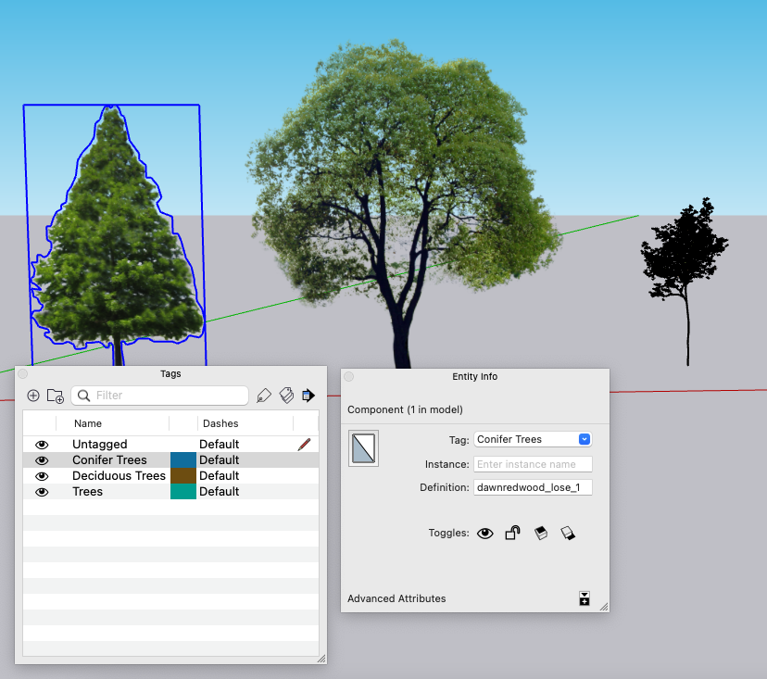Click the pencil icon on the Untagged row
Viewport: 767px width, 679px height.
pos(304,444)
